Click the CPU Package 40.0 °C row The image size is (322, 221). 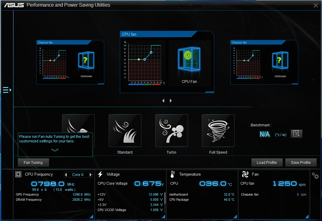[202, 200]
